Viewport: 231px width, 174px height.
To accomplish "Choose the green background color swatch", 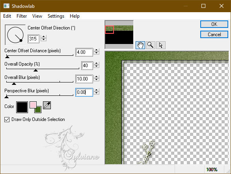I will point(38,110).
